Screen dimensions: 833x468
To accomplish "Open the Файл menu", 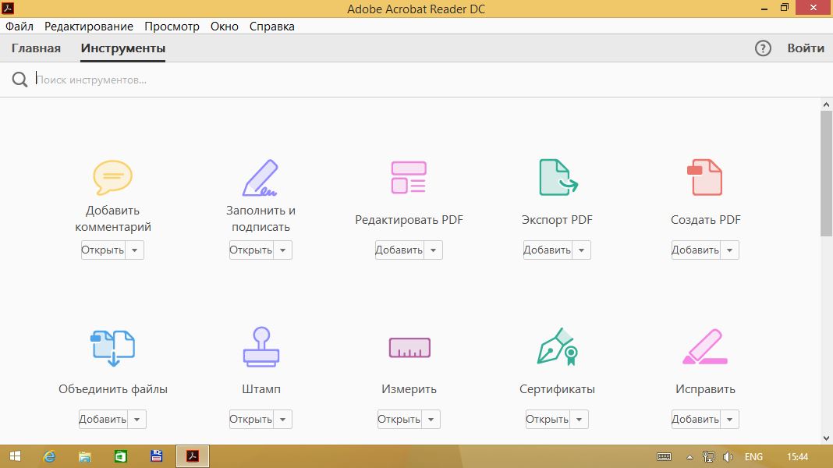I will 19,27.
